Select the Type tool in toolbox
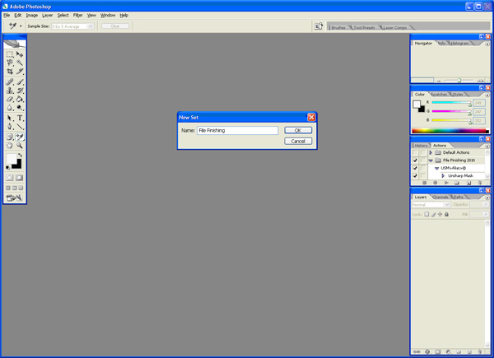 20,118
